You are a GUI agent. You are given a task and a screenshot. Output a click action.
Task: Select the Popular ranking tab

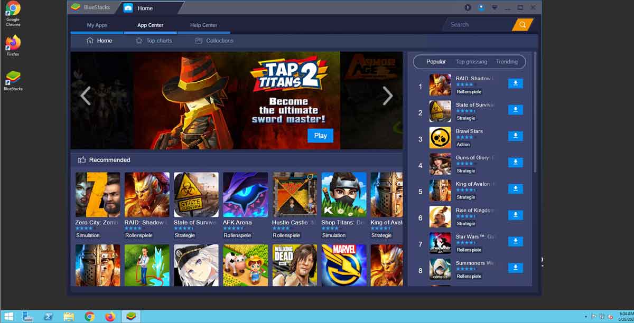coord(436,62)
